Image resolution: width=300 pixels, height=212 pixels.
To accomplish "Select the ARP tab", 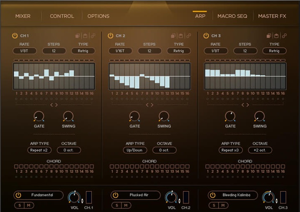I will pyautogui.click(x=200, y=16).
